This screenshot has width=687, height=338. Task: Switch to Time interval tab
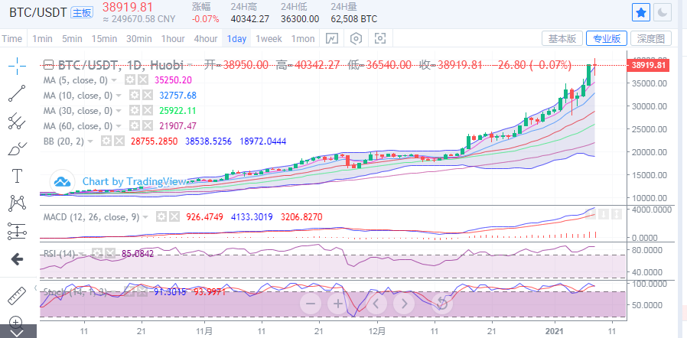pyautogui.click(x=11, y=38)
